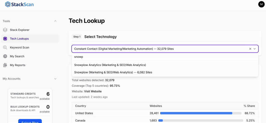Click the Tech Lookups chip icon
Viewport: 266px width, 123px height.
pyautogui.click(x=5, y=39)
